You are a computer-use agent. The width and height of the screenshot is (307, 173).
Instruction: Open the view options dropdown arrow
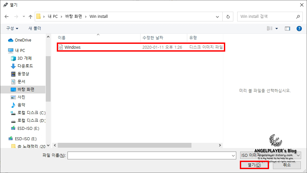(276, 29)
